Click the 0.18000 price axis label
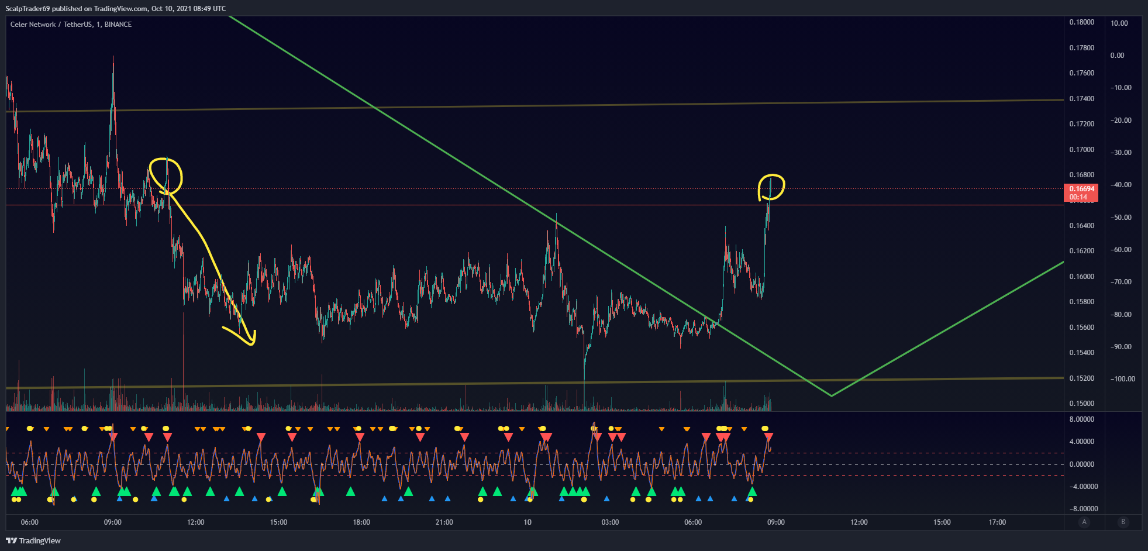 [1082, 22]
